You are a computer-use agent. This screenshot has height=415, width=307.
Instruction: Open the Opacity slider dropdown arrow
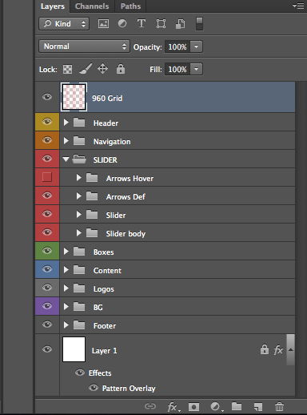[196, 46]
